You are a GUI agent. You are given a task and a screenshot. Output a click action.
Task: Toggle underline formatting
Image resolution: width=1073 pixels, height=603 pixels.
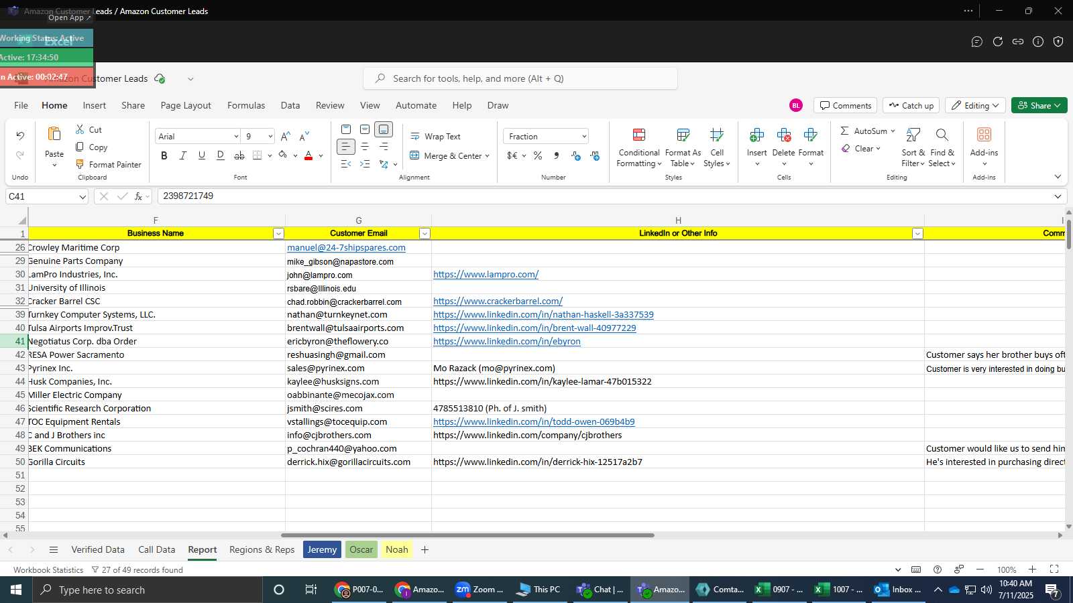point(201,155)
